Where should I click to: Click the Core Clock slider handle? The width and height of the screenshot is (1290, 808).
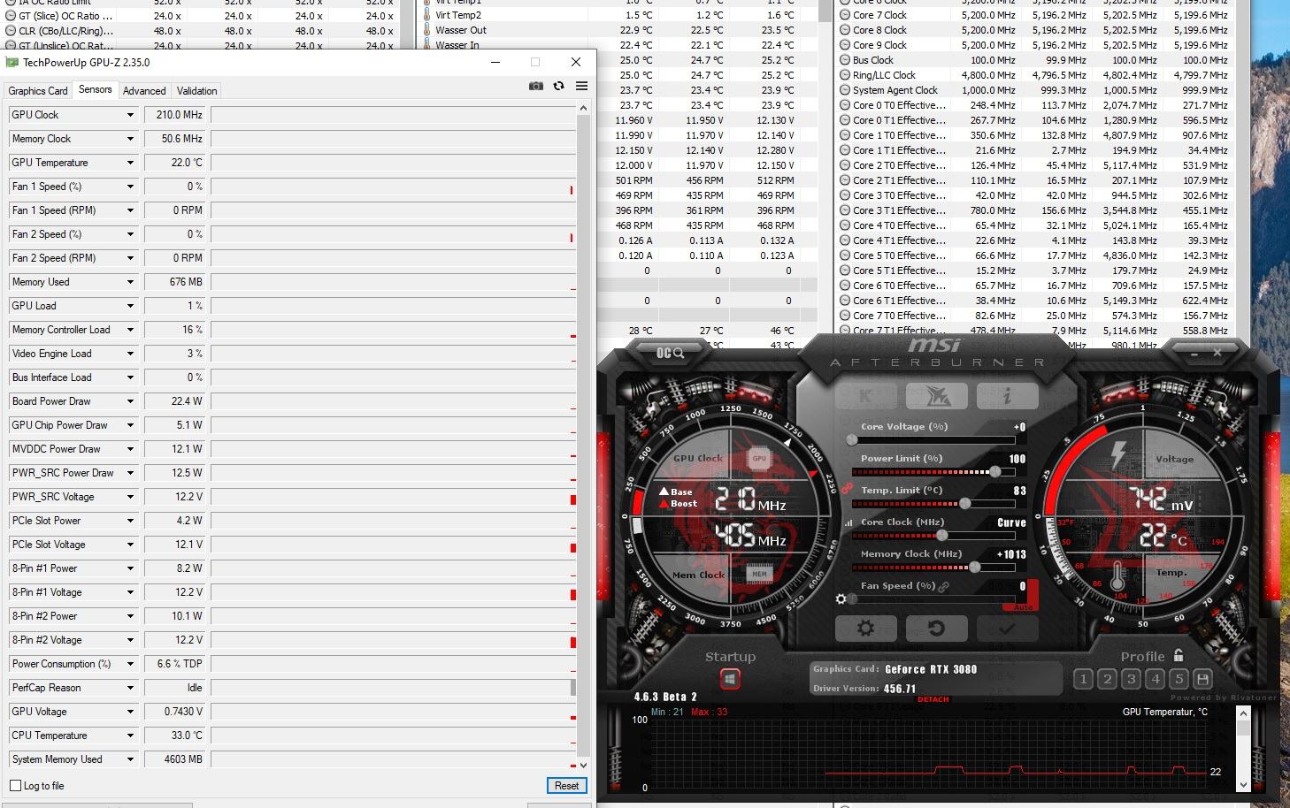coord(942,535)
